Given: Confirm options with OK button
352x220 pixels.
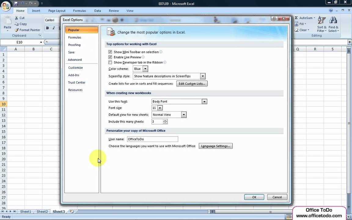Looking at the screenshot, I should point(254,197).
